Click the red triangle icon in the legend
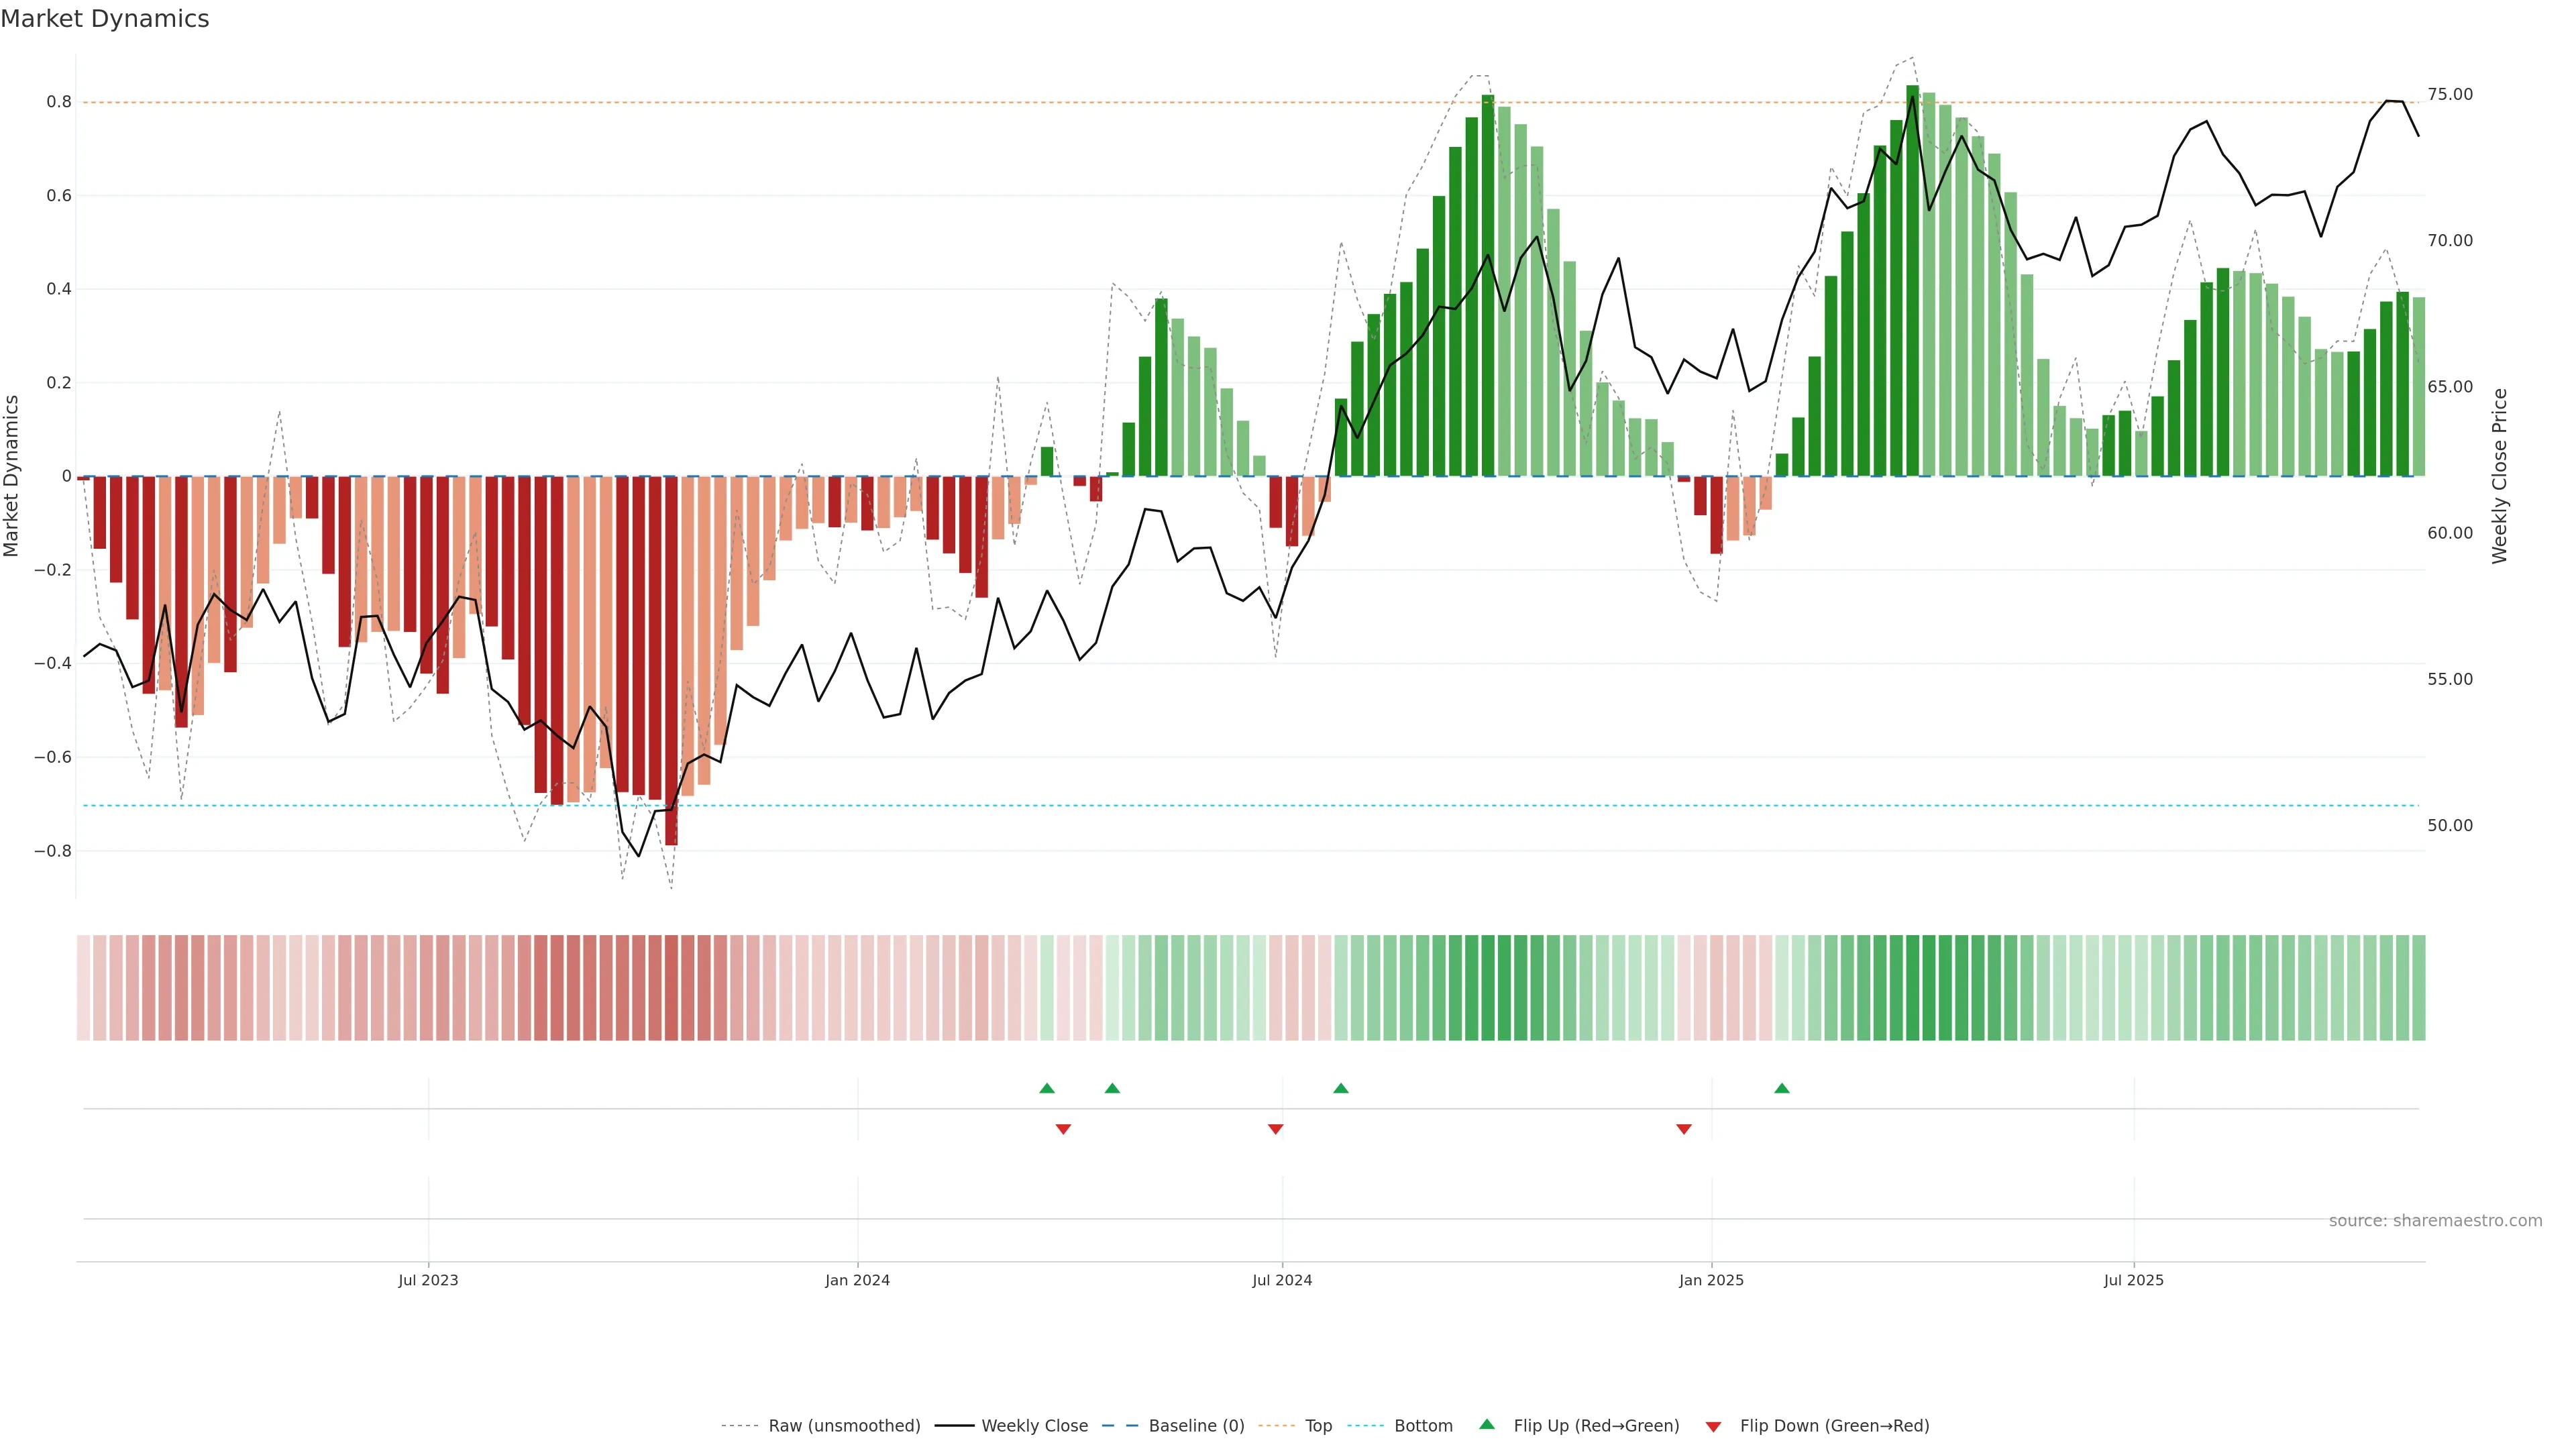The image size is (2576, 1449). tap(1713, 1427)
